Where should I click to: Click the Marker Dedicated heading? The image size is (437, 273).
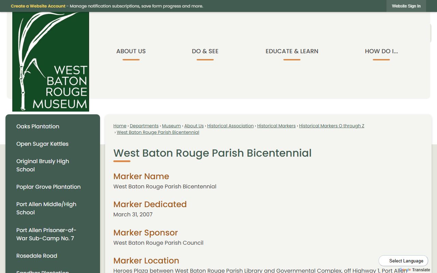[x=150, y=204]
